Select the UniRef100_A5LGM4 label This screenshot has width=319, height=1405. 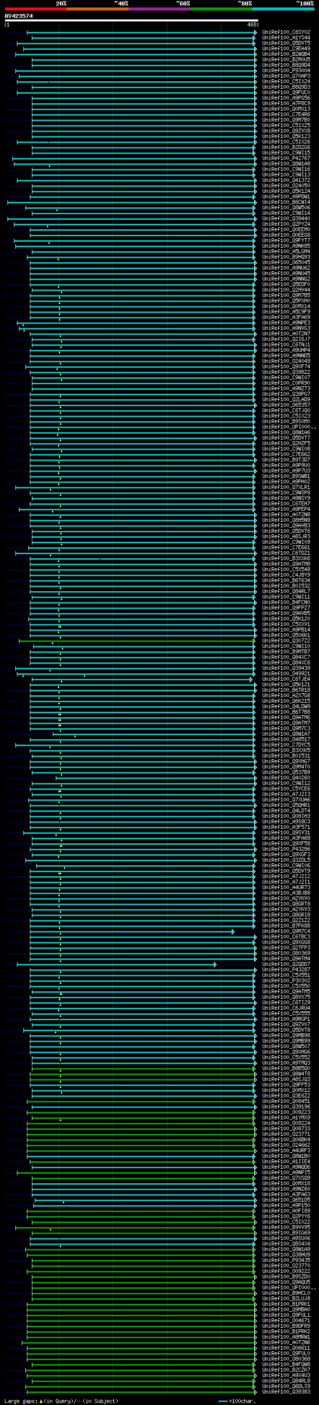point(286,251)
